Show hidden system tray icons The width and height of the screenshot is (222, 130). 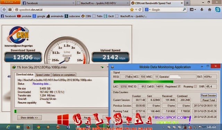pos(163,127)
